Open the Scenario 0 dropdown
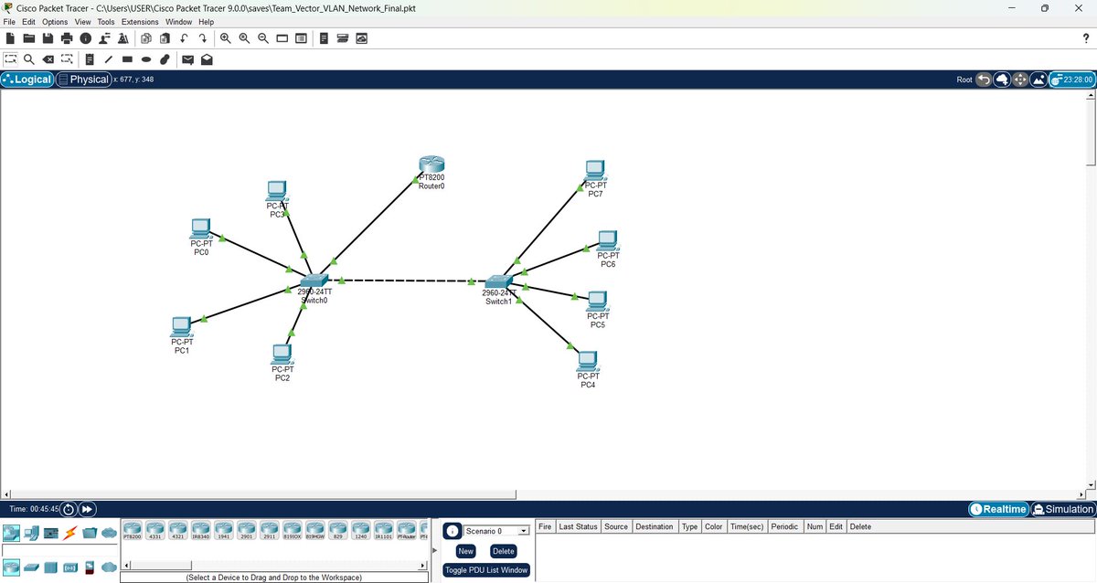Screen dimensions: 1097x583 [497, 531]
